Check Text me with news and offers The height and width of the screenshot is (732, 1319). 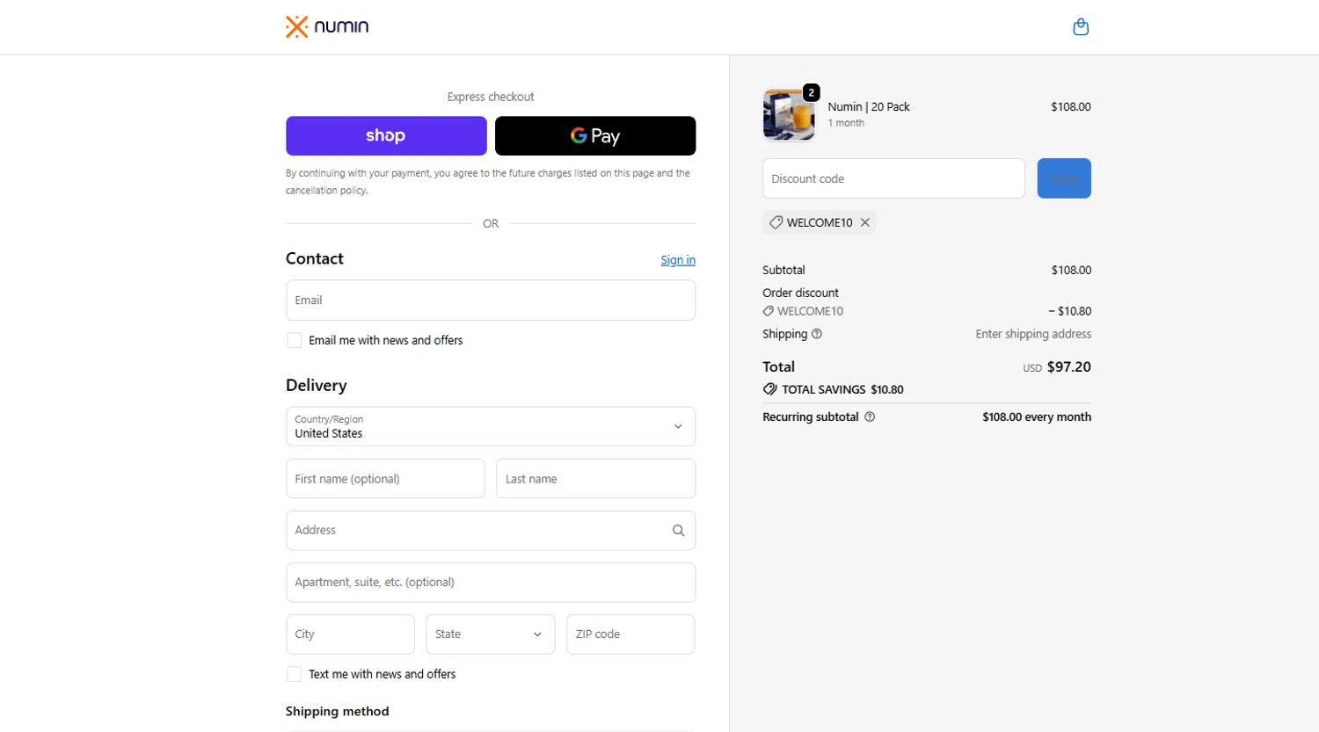(x=295, y=674)
